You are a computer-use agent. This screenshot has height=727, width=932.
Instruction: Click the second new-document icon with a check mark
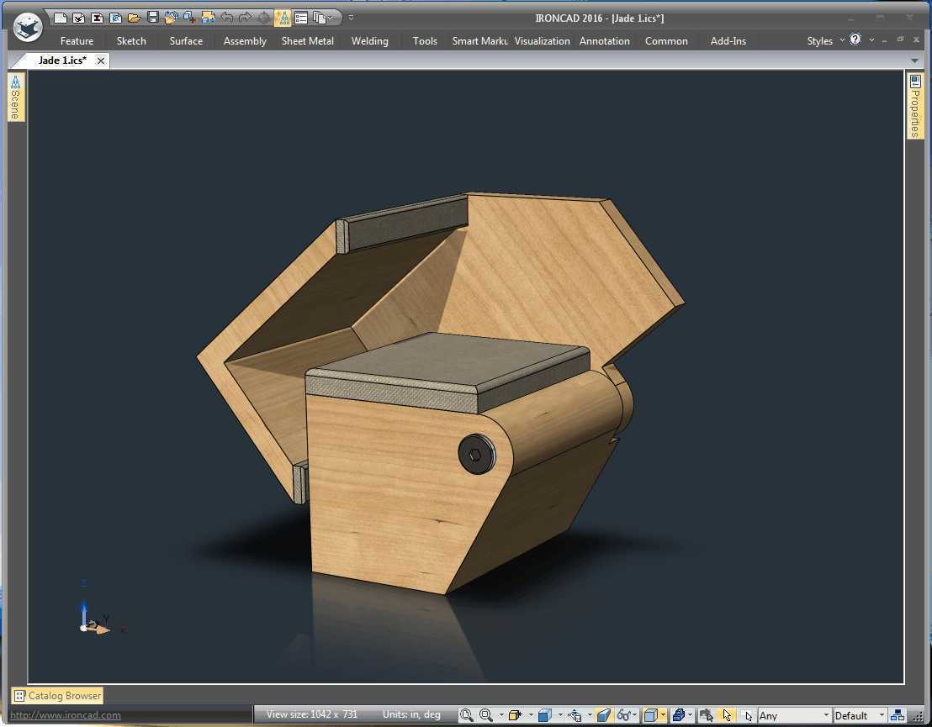pos(78,18)
